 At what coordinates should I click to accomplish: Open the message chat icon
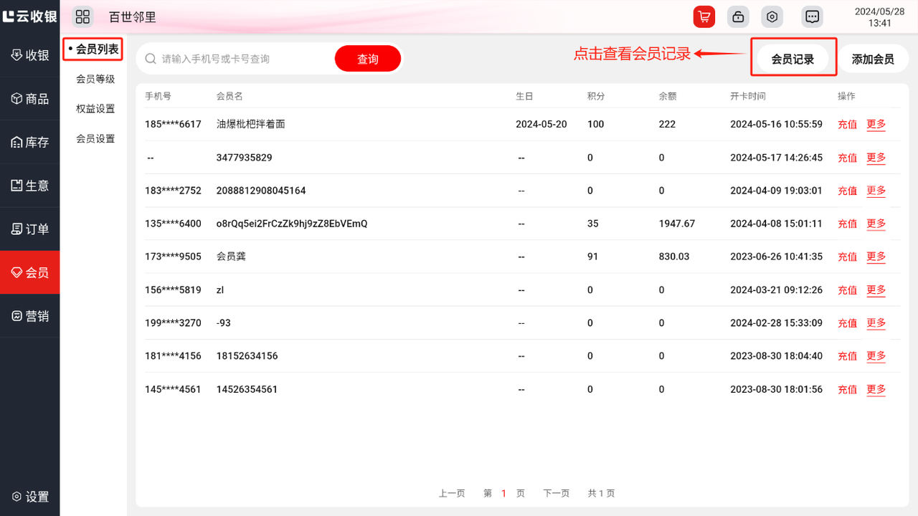(x=812, y=16)
